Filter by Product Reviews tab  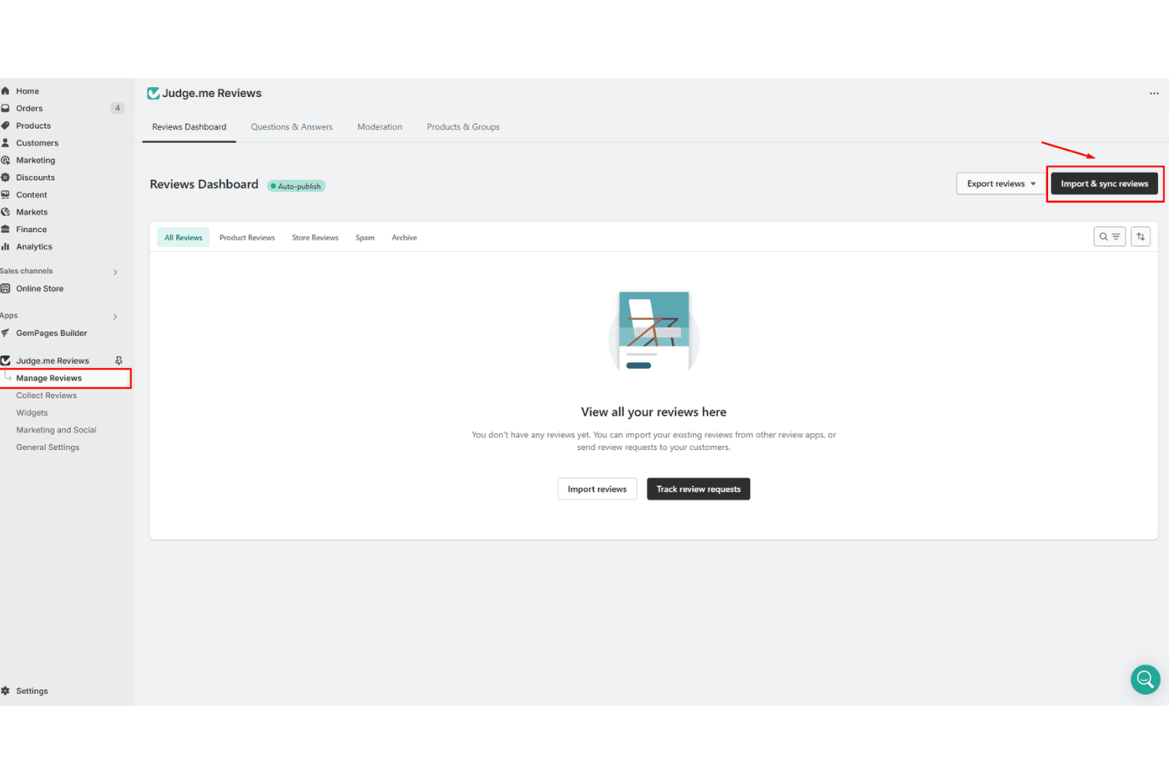click(247, 238)
